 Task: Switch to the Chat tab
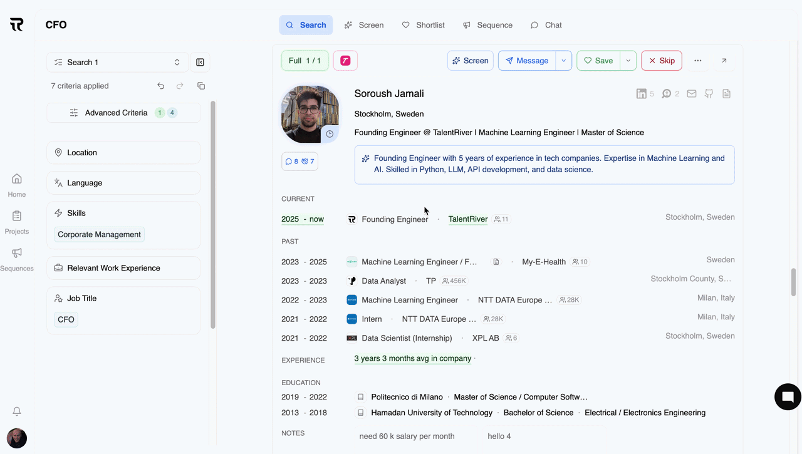[x=546, y=25]
